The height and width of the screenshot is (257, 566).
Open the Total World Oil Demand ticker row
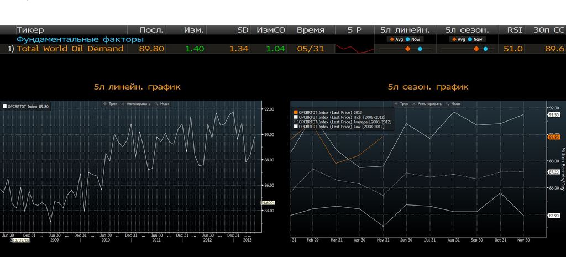70,49
